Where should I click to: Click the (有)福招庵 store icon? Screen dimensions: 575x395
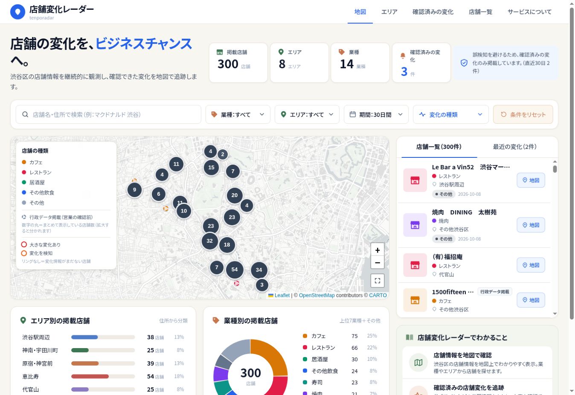[415, 265]
